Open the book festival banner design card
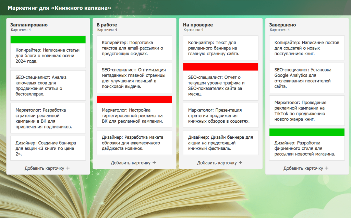This screenshot has width=351, height=218. (220, 142)
